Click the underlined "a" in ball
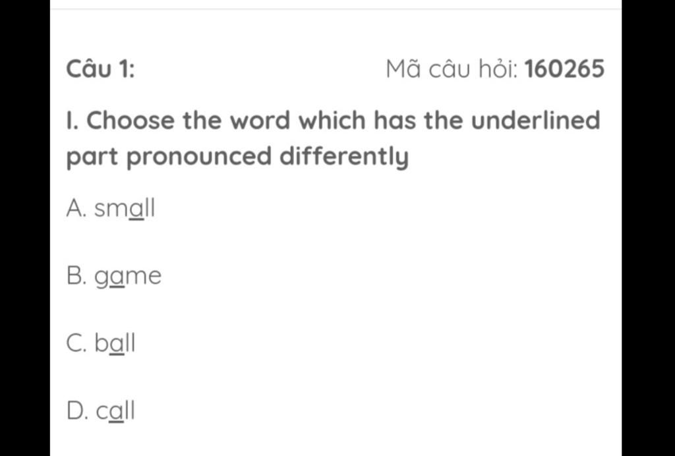The height and width of the screenshot is (456, 675). click(x=117, y=345)
